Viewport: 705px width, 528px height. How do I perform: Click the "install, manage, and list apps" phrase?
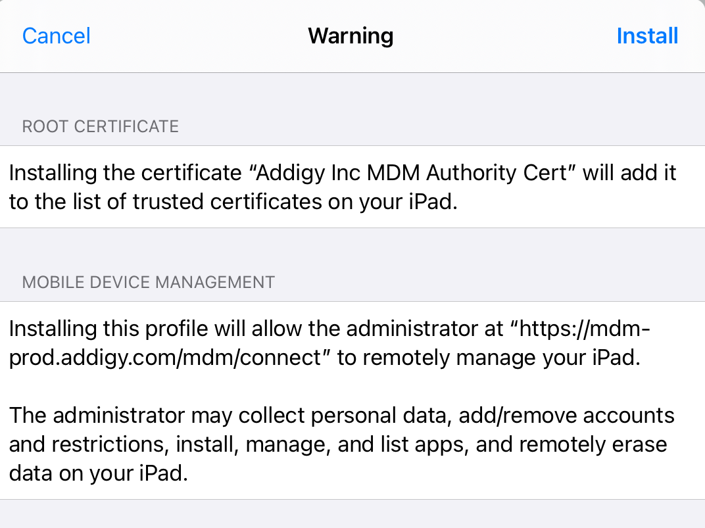321,444
